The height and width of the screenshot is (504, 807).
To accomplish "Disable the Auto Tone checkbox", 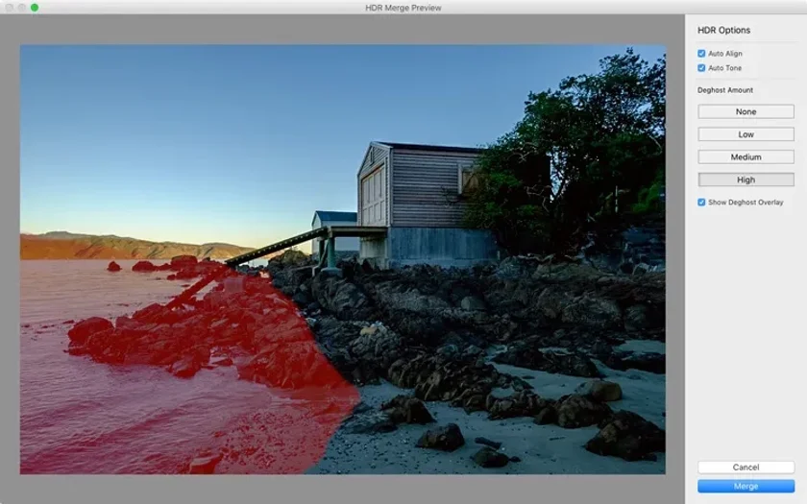I will pyautogui.click(x=701, y=68).
